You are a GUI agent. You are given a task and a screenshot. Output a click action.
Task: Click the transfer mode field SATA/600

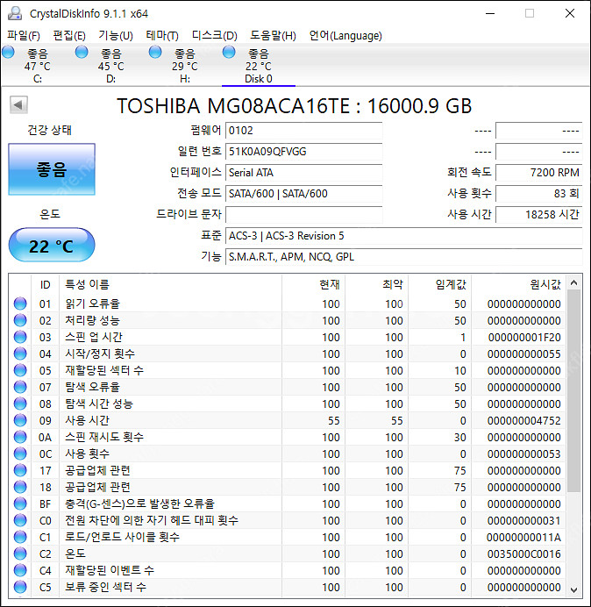click(303, 193)
